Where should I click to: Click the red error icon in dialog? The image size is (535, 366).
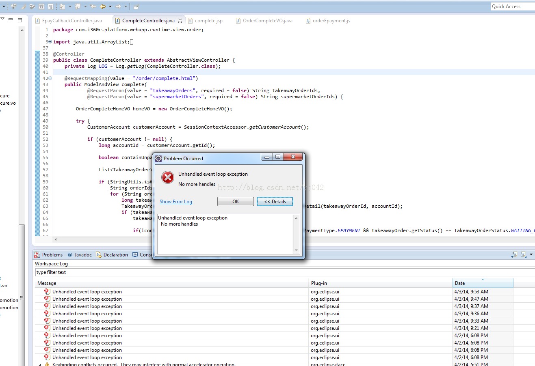[x=168, y=177]
